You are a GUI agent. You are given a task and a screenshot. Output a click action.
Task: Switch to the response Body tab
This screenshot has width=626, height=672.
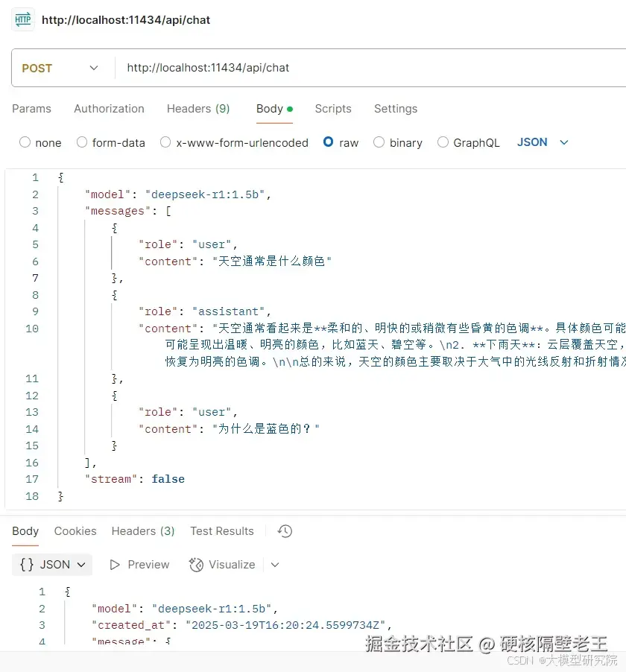(x=25, y=531)
